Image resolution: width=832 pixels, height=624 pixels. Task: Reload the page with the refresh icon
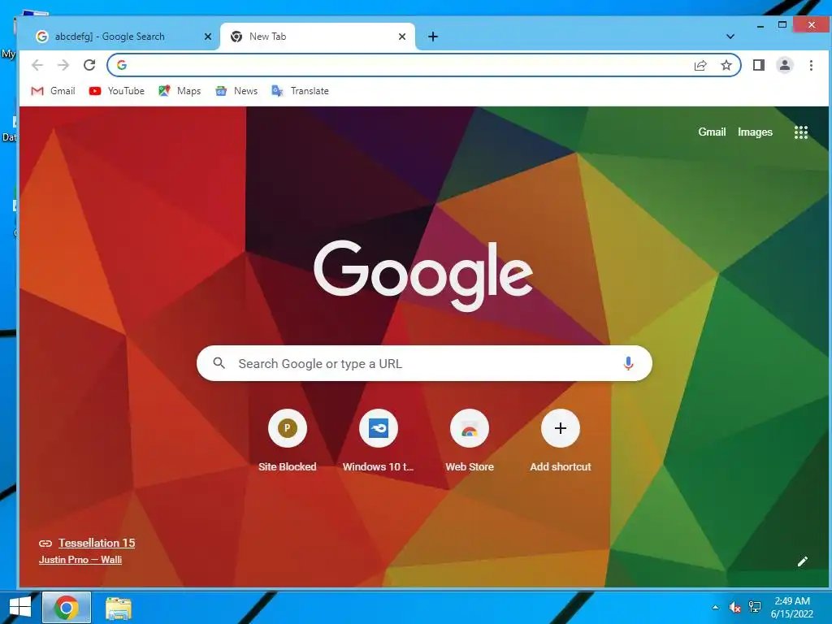tap(89, 65)
